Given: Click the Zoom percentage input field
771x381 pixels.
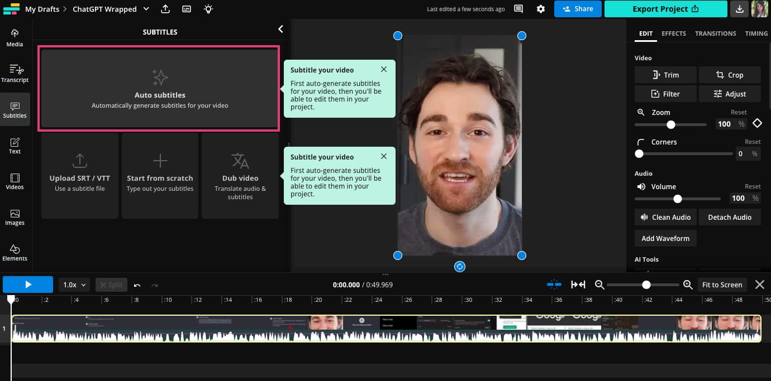Looking at the screenshot, I should click(x=732, y=124).
